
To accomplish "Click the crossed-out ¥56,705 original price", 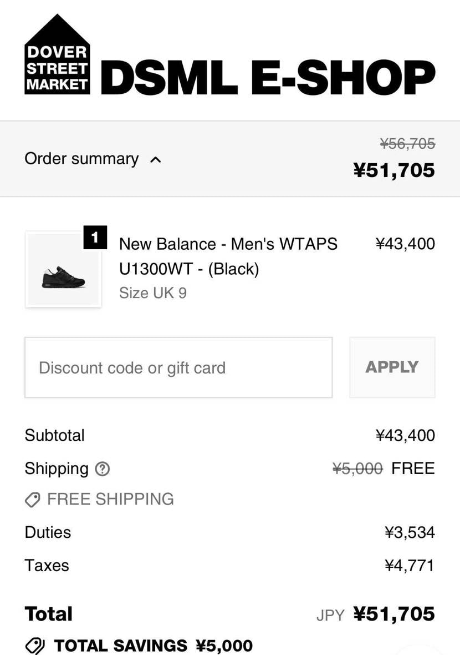I will (x=407, y=144).
